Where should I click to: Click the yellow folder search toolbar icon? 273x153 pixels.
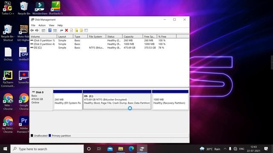(81, 30)
